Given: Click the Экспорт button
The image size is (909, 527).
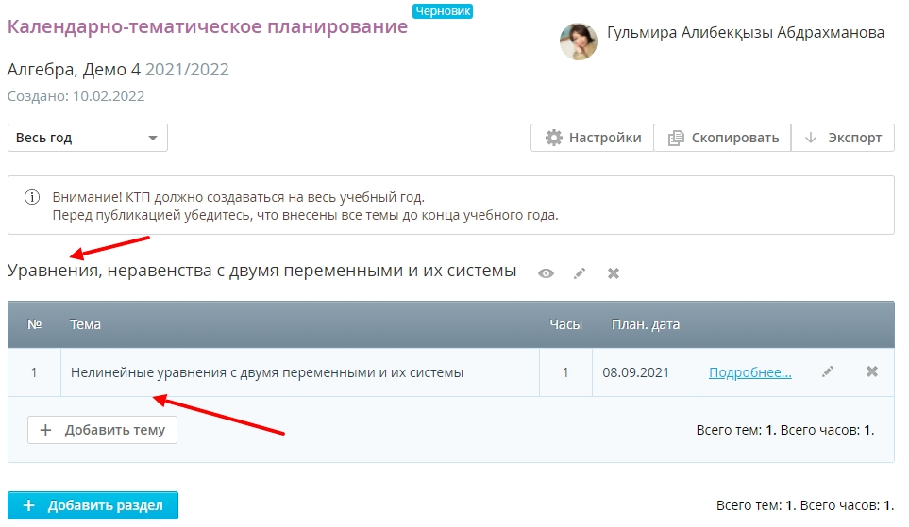Looking at the screenshot, I should 842,138.
